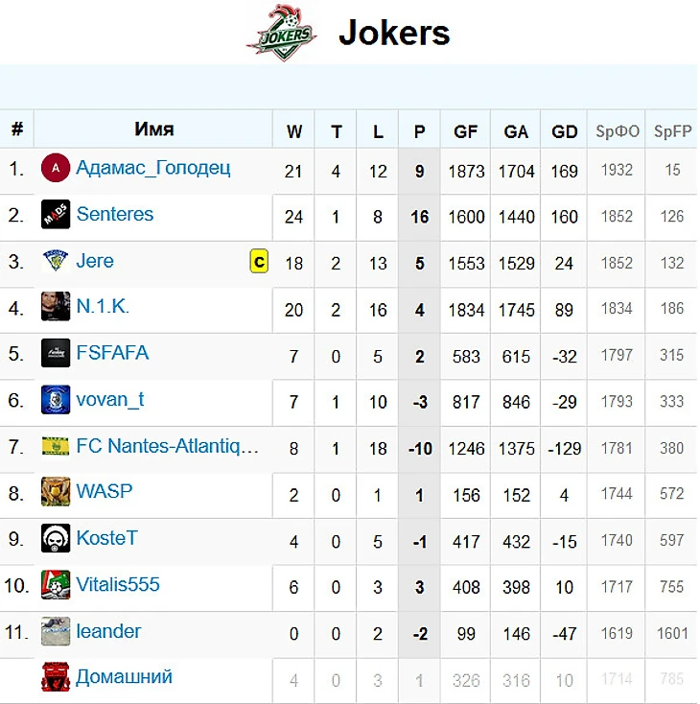Open FSFAFA player profile link

tap(112, 352)
